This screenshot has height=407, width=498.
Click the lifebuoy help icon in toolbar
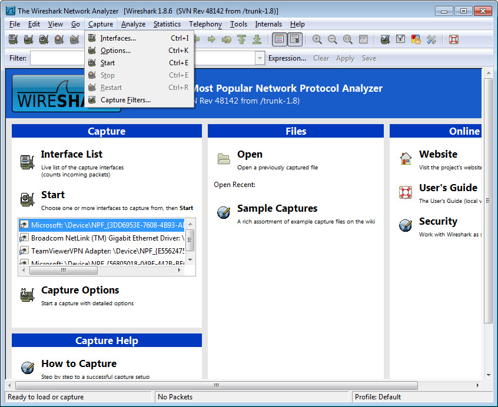[453, 39]
